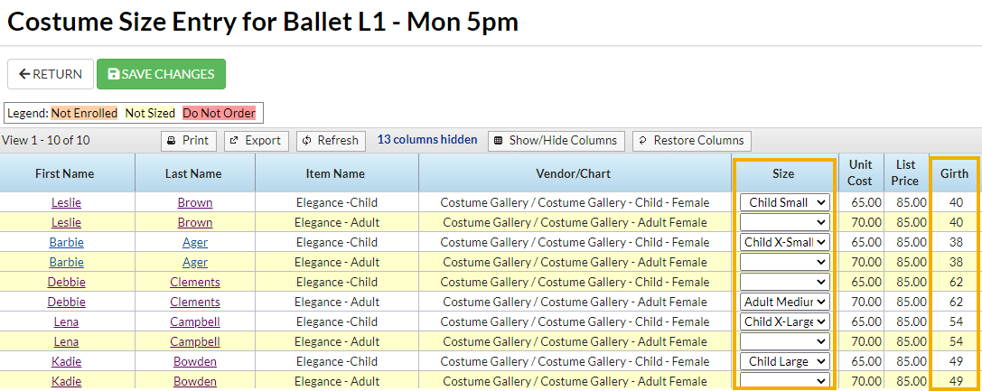Click the Return button with arrow icon

51,74
